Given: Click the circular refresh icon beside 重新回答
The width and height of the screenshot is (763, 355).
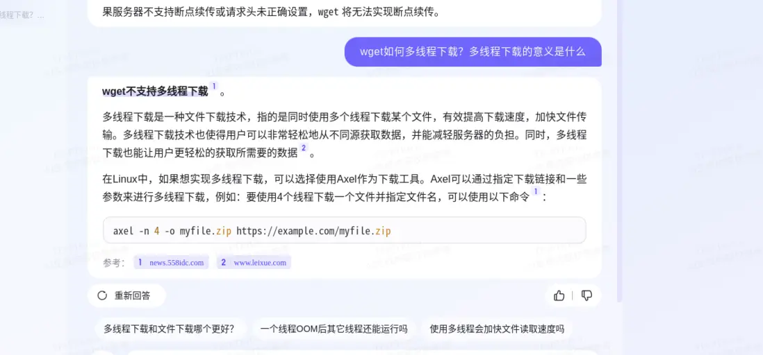Looking at the screenshot, I should click(101, 295).
